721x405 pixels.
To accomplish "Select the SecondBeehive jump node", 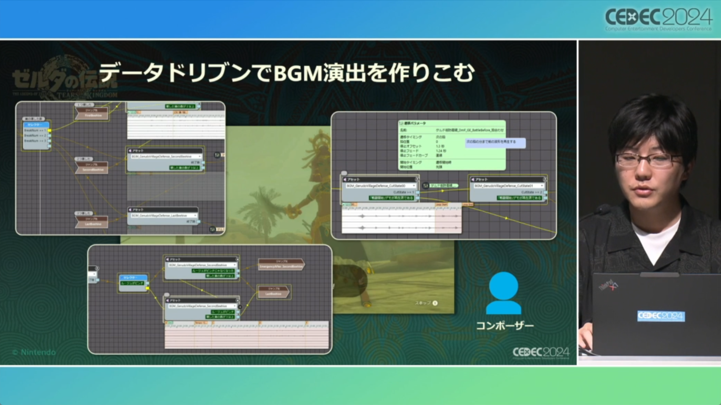I will tap(92, 167).
